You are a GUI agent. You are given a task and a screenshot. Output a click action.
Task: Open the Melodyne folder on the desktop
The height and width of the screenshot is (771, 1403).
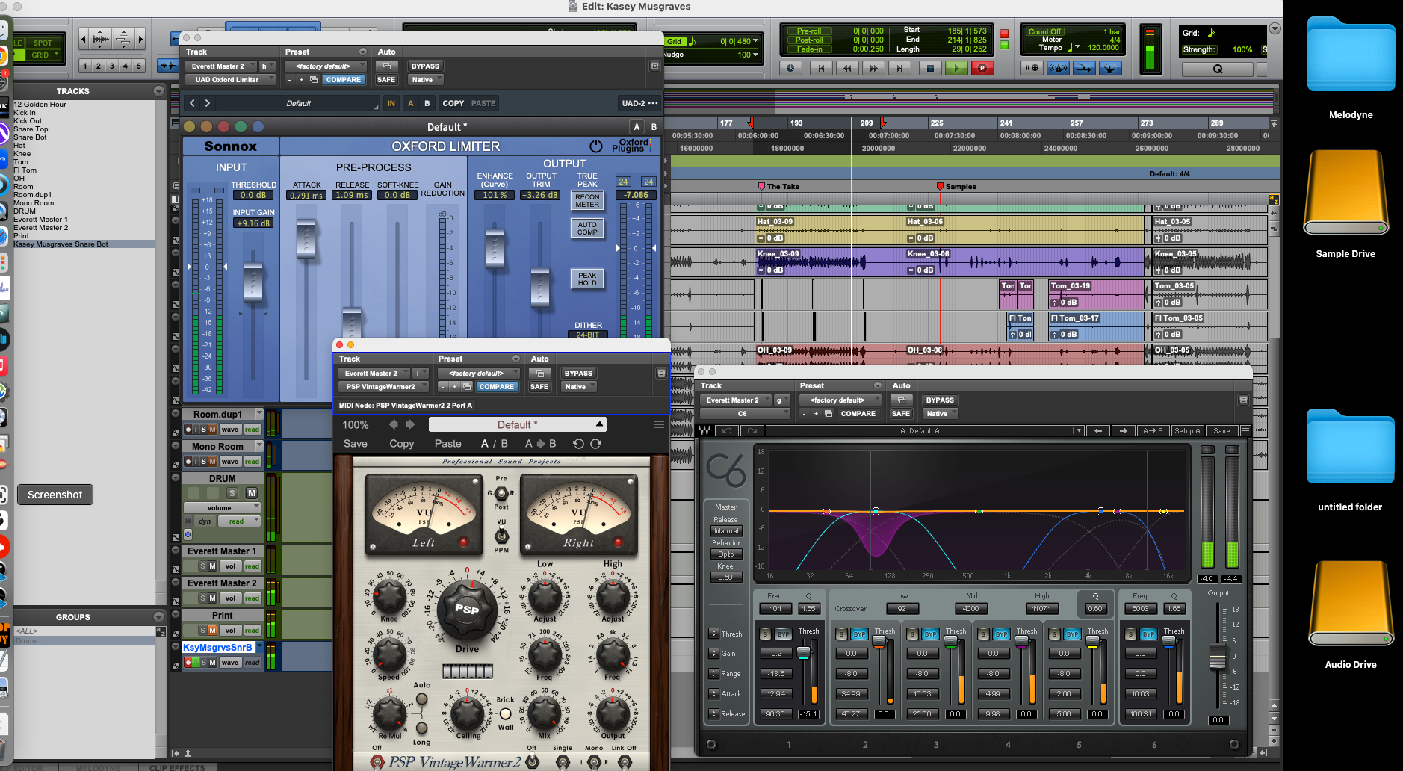(x=1350, y=55)
